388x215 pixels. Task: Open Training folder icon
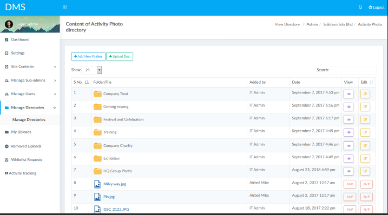click(97, 132)
